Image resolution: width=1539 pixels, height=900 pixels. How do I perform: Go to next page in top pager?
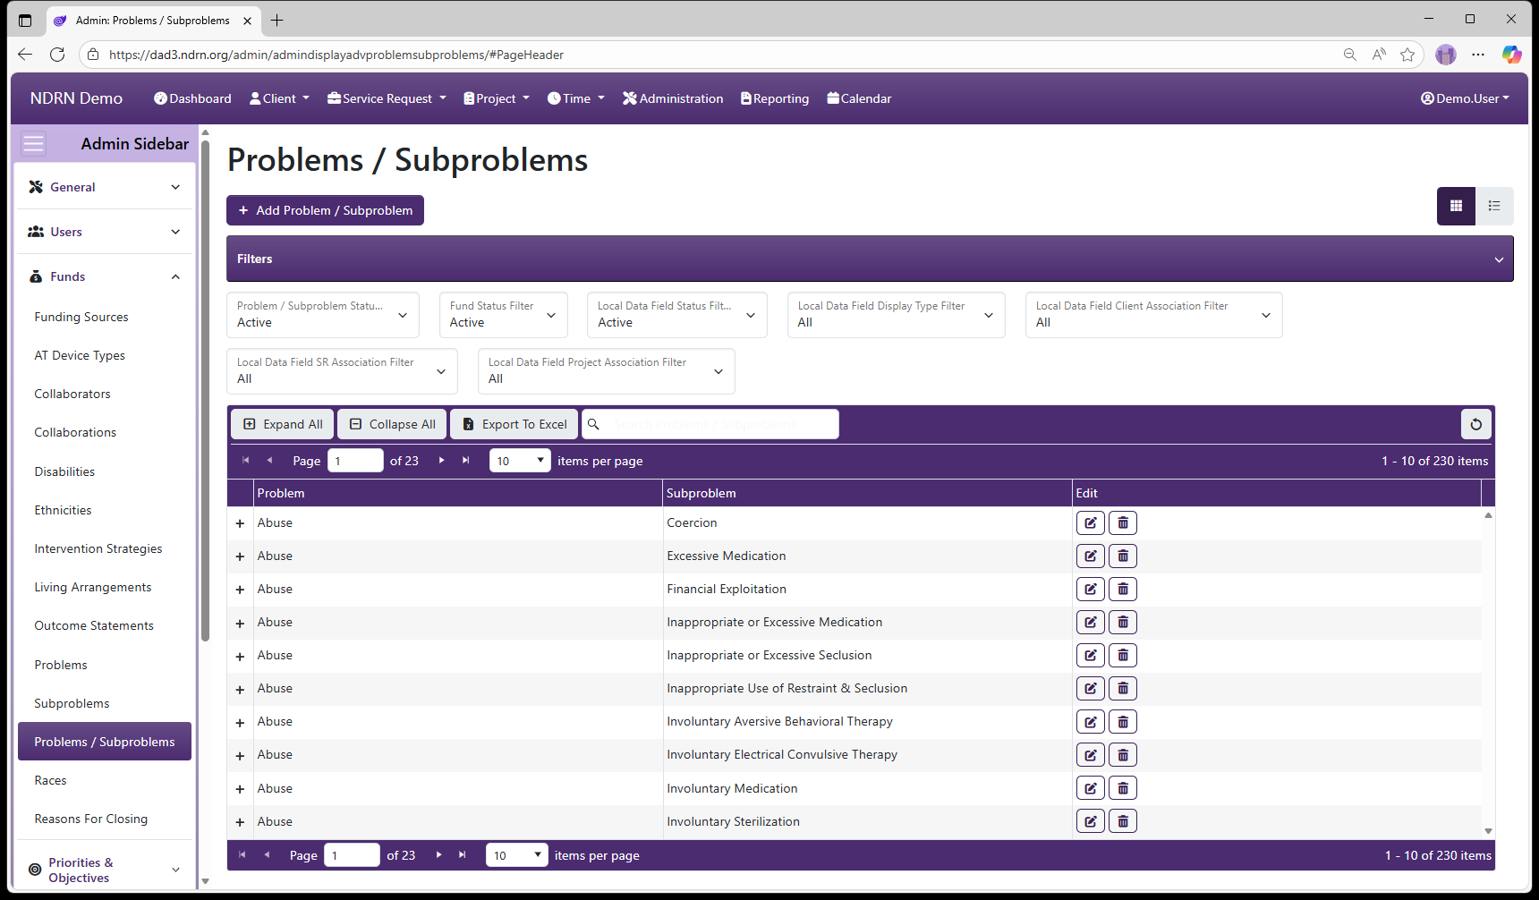441,461
